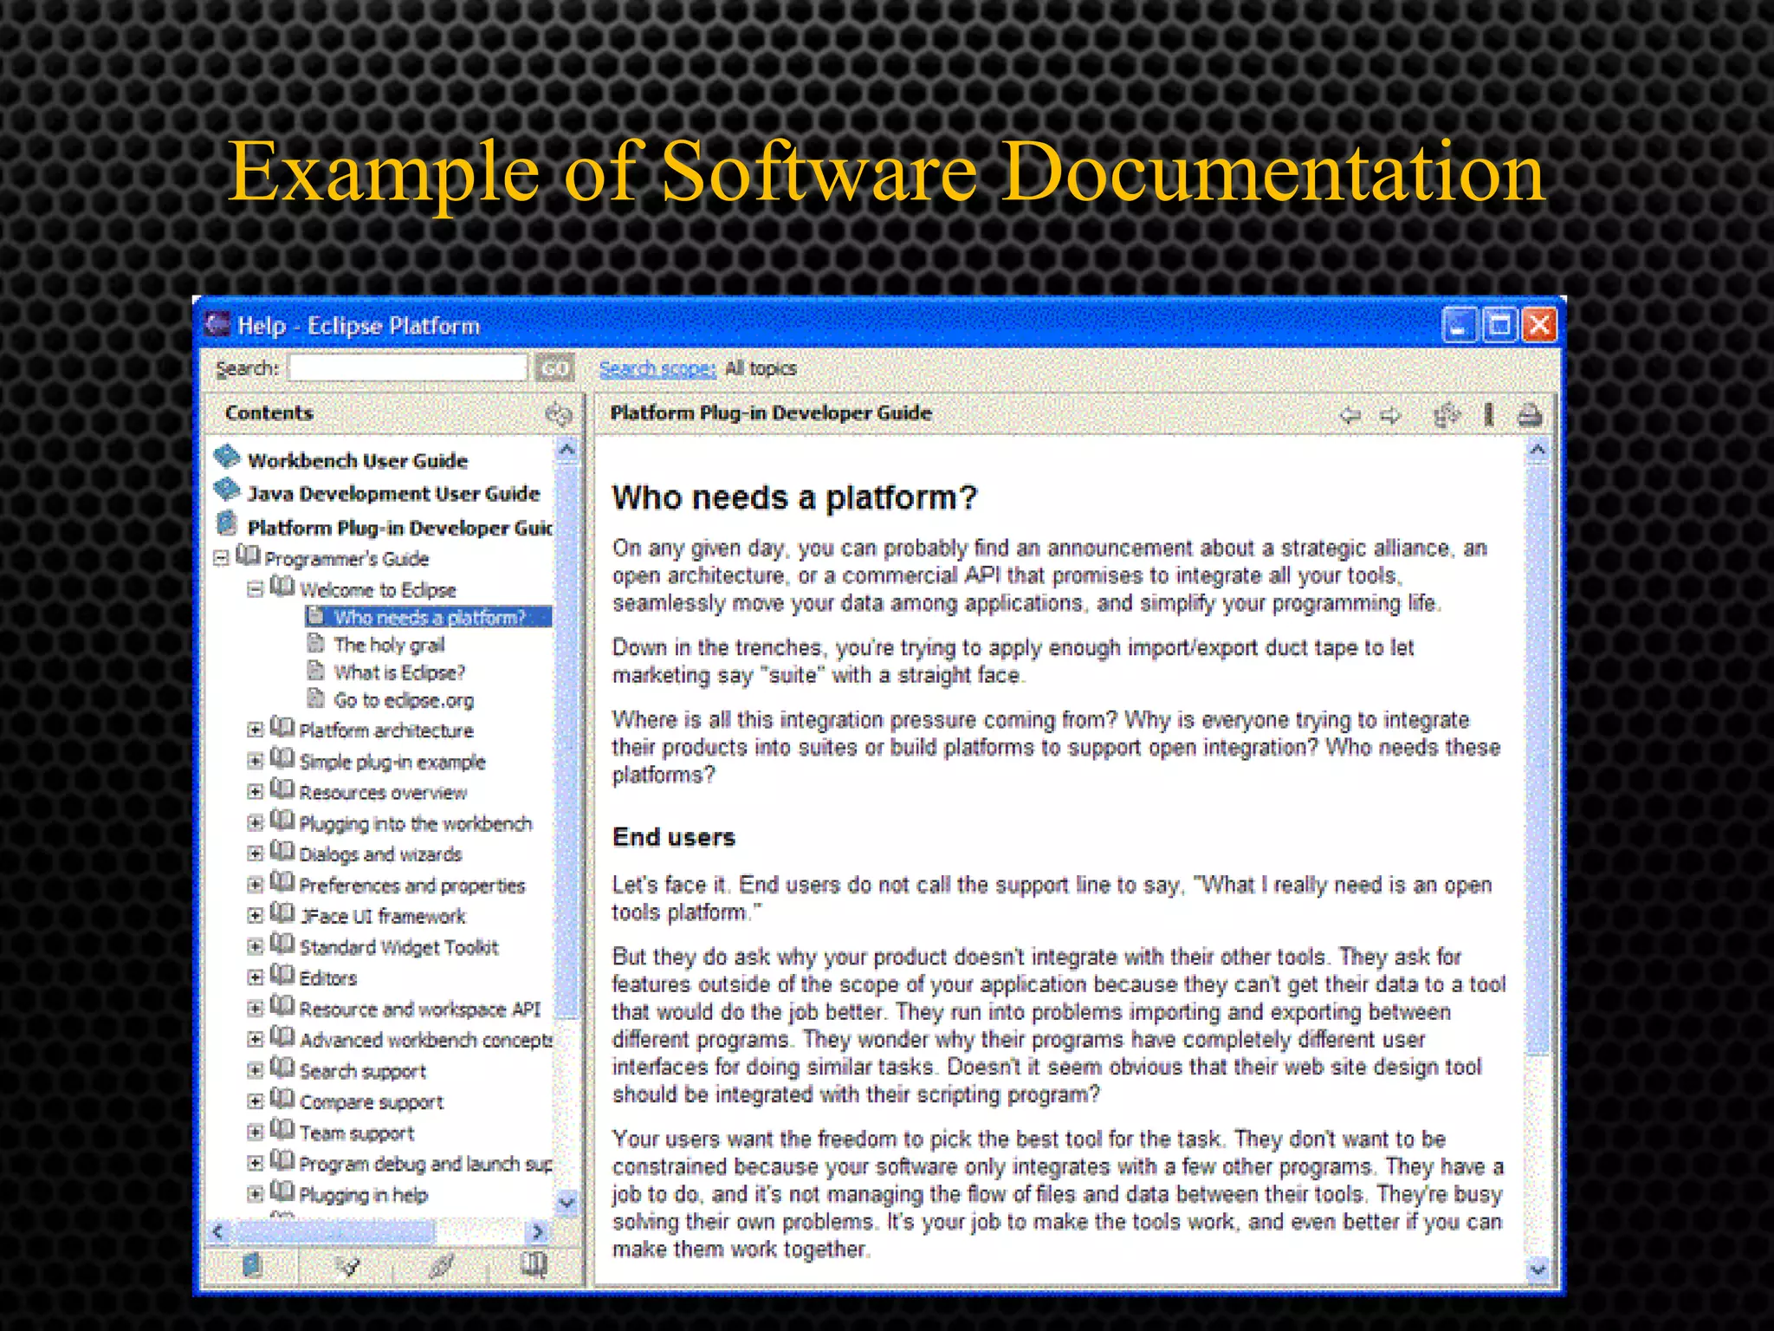The width and height of the screenshot is (1774, 1331).
Task: Click the Welcome to Eclipse book icon
Action: point(282,587)
